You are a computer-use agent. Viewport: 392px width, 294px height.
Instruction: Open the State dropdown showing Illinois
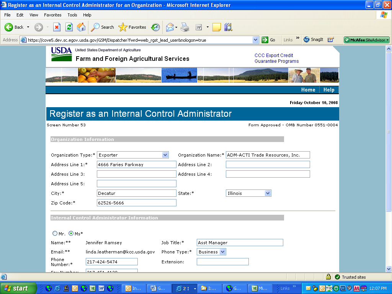coord(268,193)
